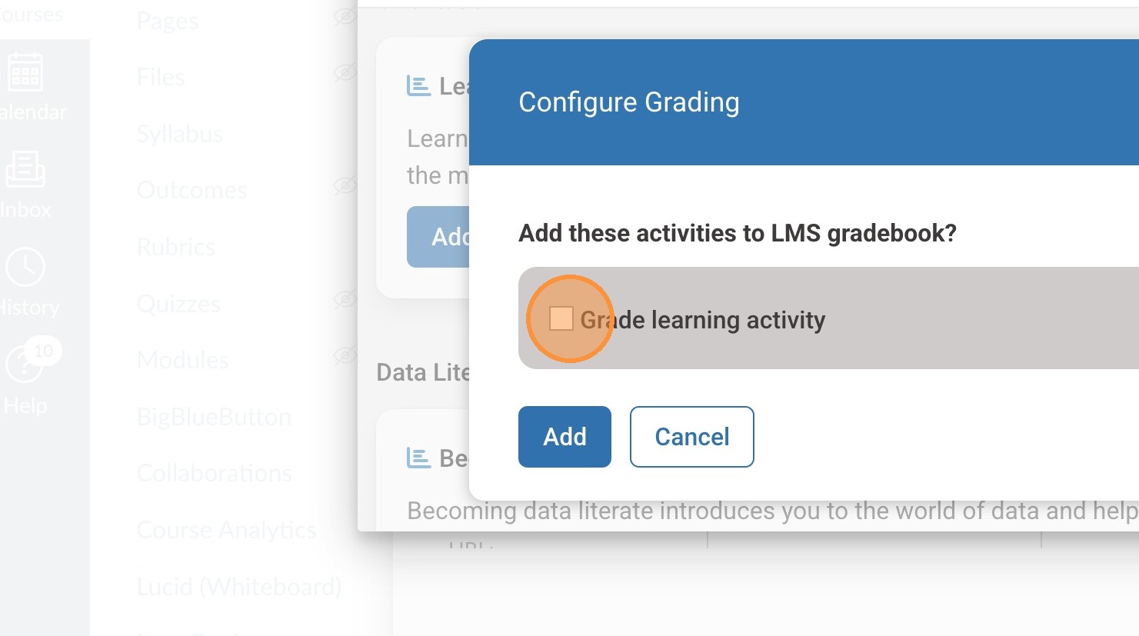Open the BigBlueButton course link
This screenshot has height=636, width=1139.
click(x=214, y=417)
